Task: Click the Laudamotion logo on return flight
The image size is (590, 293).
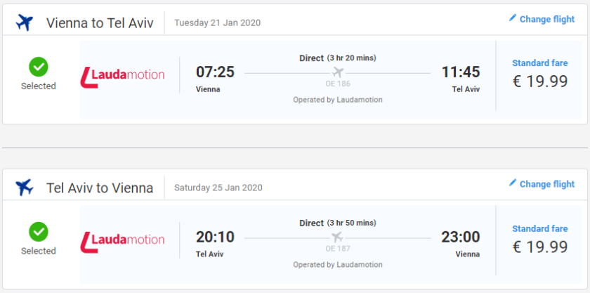Action: coord(123,240)
